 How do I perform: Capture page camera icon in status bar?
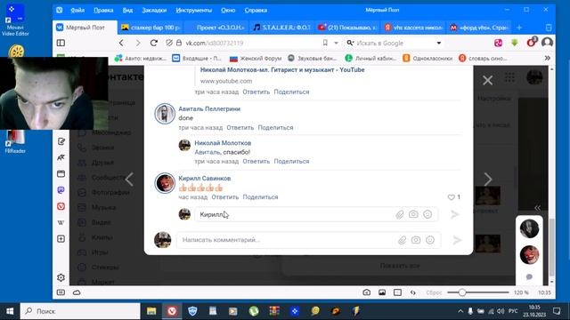point(366,292)
